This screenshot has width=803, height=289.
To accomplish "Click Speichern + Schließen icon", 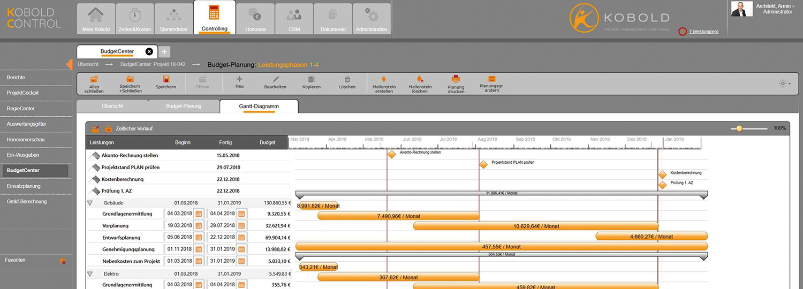I will click(x=130, y=79).
